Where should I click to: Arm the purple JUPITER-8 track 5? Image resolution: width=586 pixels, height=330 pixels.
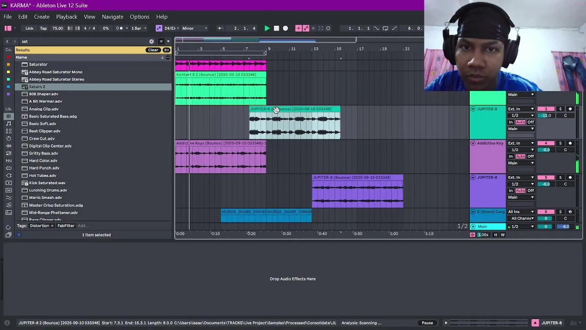(570, 177)
